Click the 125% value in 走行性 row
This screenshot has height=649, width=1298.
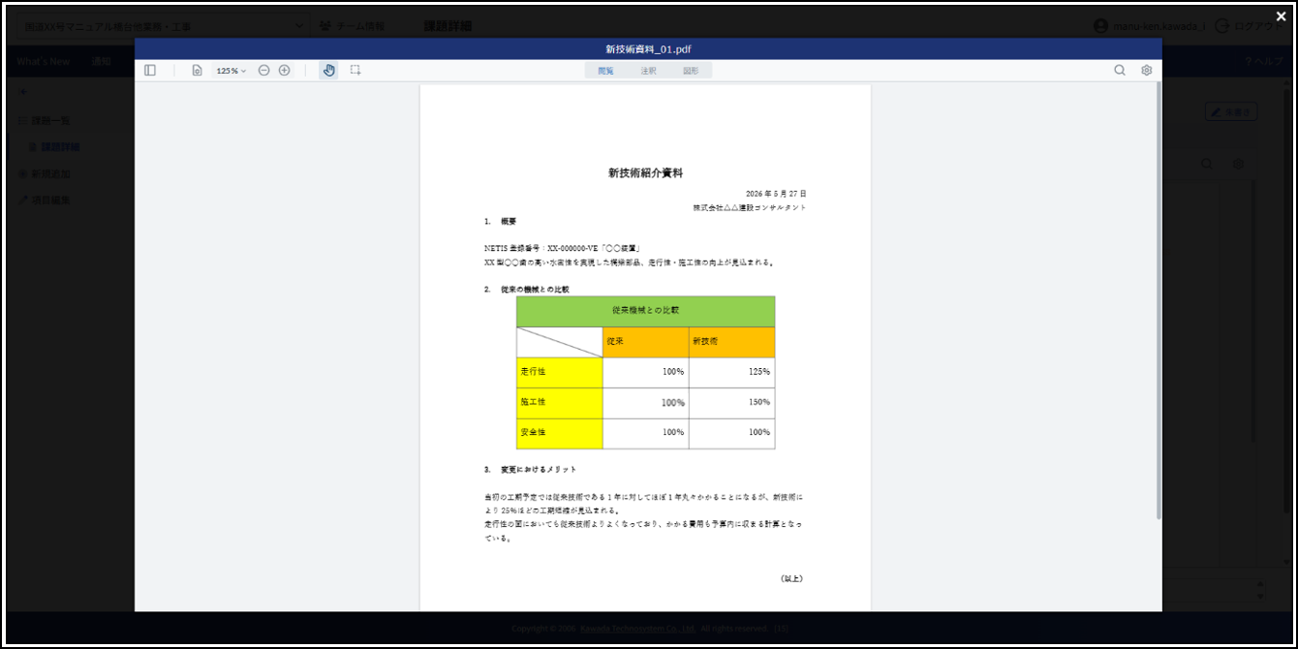point(759,372)
